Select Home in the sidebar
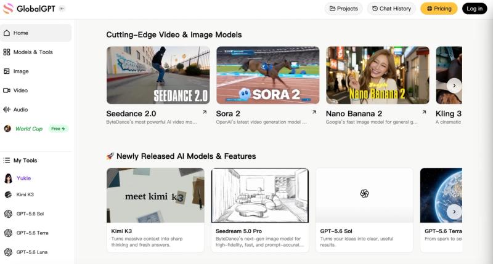 (36, 33)
